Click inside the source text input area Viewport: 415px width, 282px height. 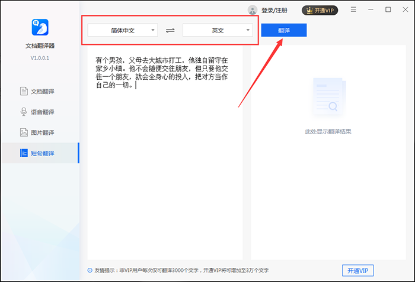165,154
